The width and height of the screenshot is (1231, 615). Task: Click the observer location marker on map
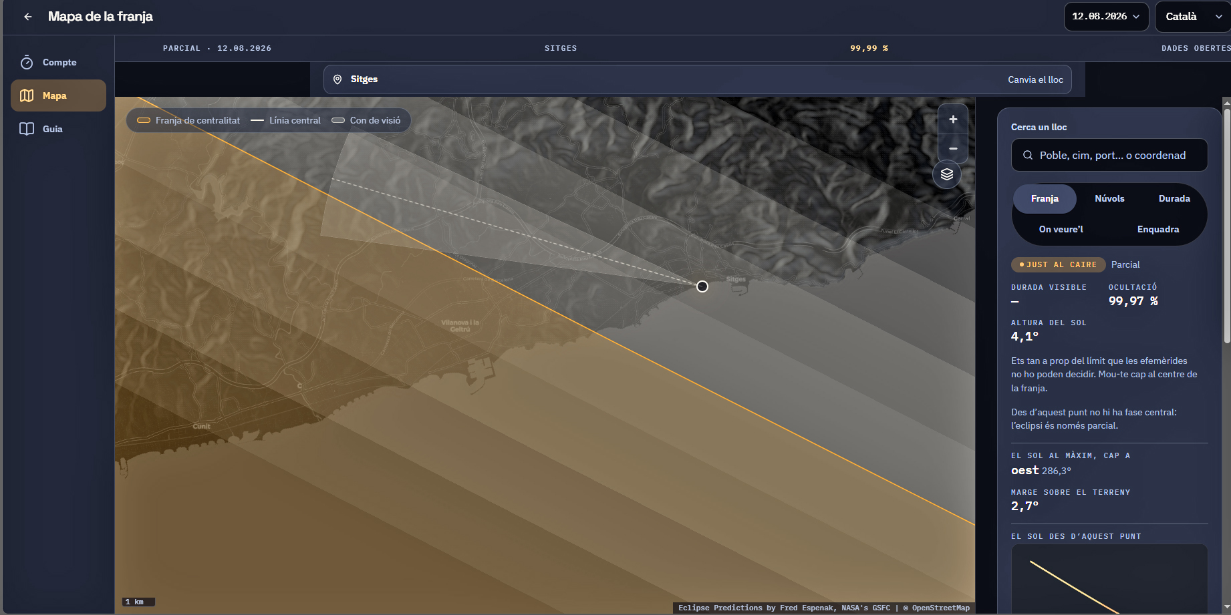click(702, 286)
